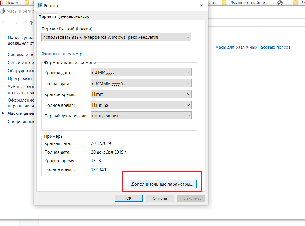Click the Region globe icon in title bar
Viewport: 305px width, 226px height.
[39, 6]
